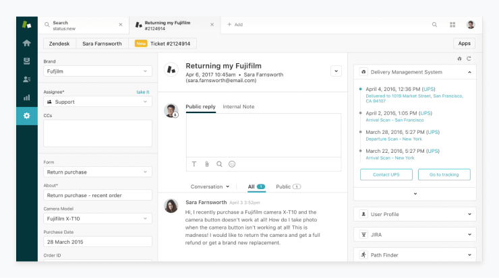Viewport: 499px width, 278px height.
Task: Open the Reporting bar chart icon
Action: (x=27, y=97)
